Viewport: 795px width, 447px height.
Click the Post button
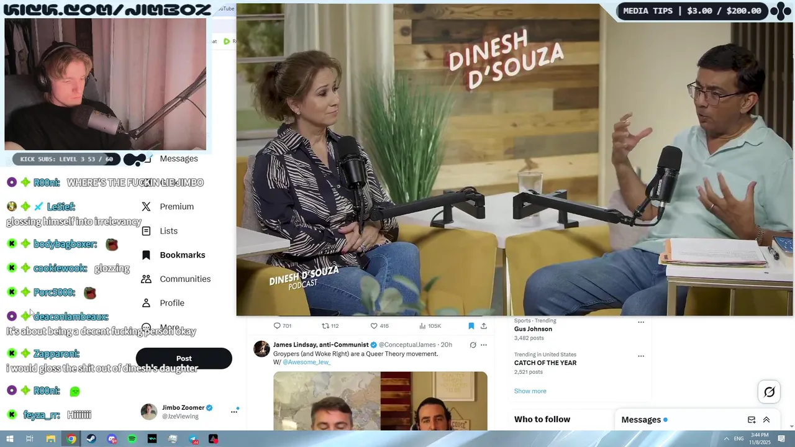coord(184,358)
